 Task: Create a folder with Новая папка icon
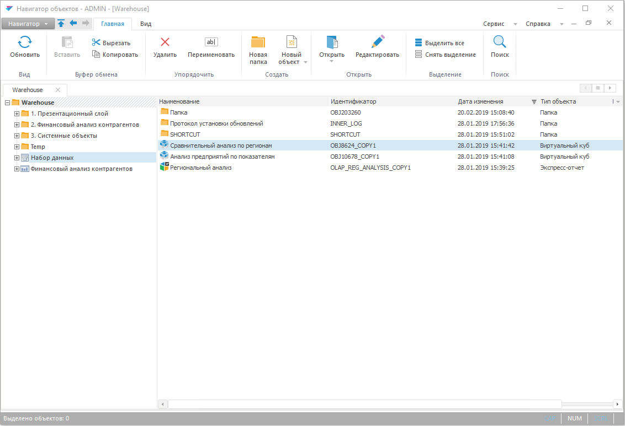coord(258,42)
